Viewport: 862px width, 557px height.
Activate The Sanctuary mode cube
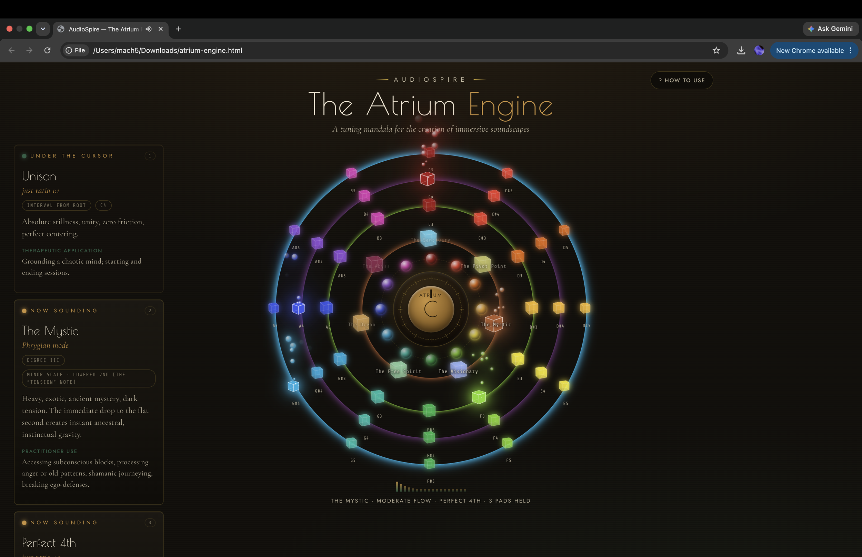(x=429, y=239)
